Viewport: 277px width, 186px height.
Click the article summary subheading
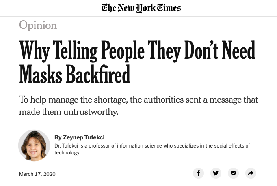pos(138,105)
